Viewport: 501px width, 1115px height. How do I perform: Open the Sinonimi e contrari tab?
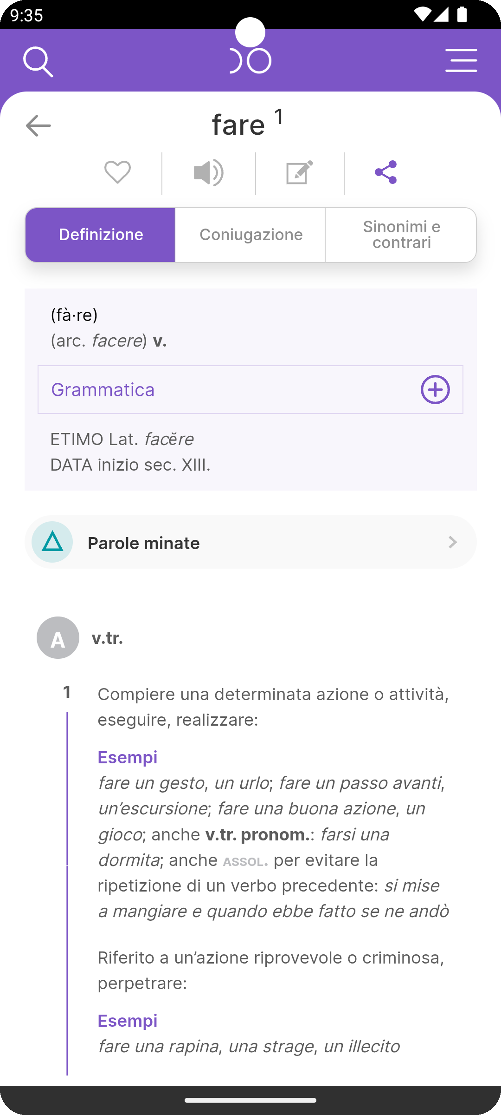click(401, 235)
